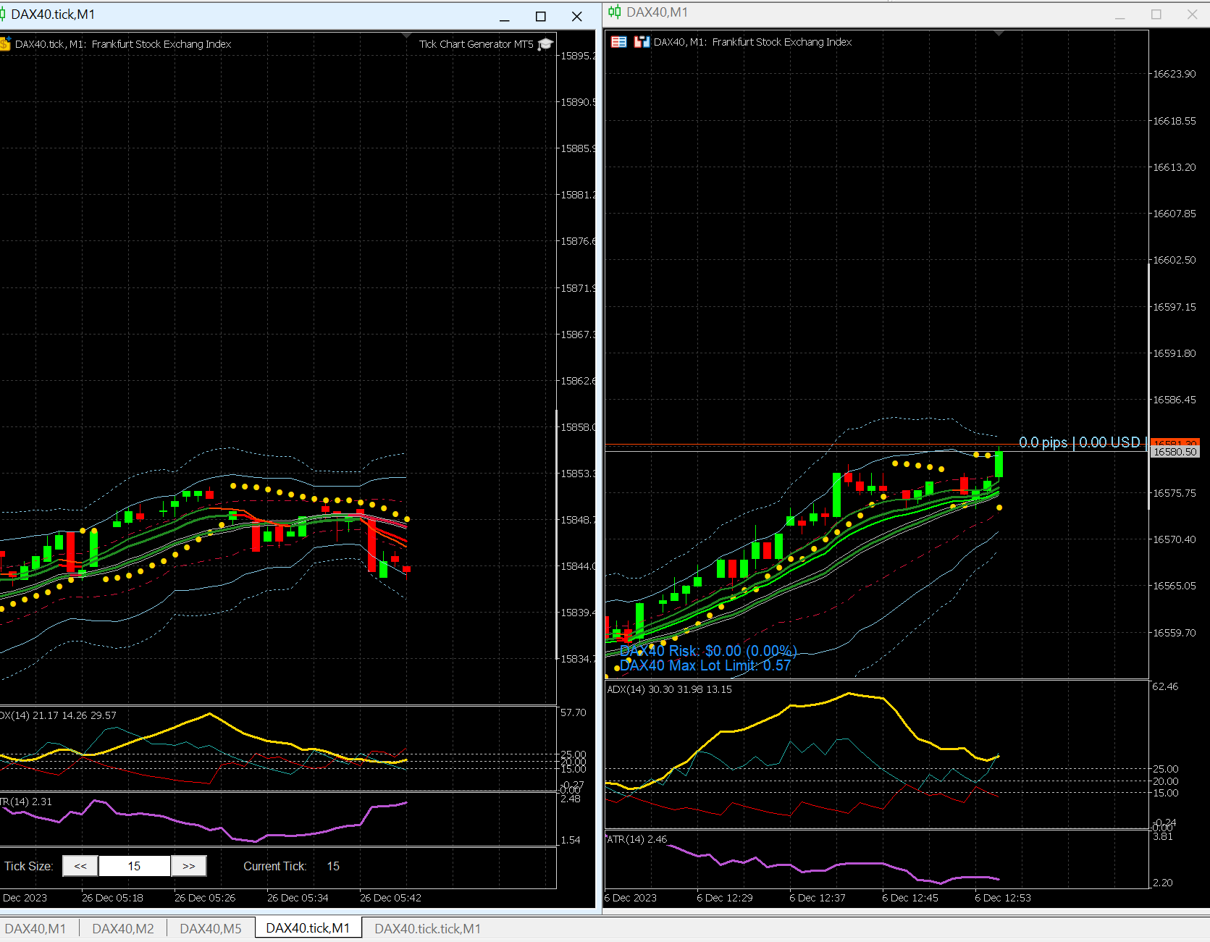The height and width of the screenshot is (942, 1210).
Task: Click the 'Tick Size:' label
Action: tap(28, 866)
